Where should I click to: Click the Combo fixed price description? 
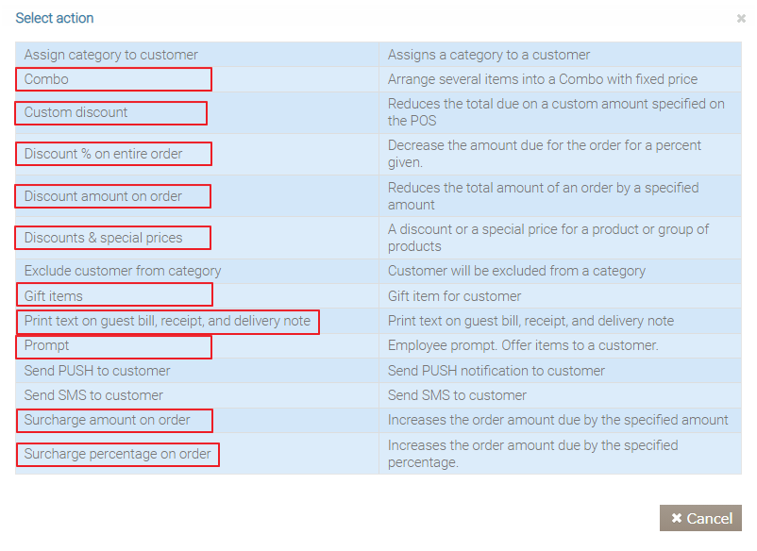pyautogui.click(x=543, y=79)
